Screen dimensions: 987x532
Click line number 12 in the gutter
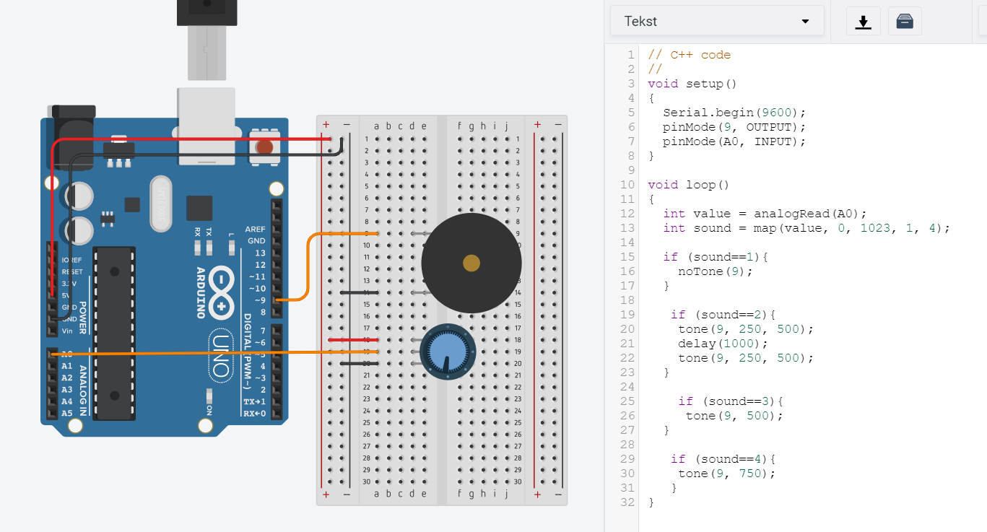(x=626, y=214)
